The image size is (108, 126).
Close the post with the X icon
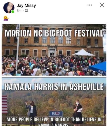pos(102,5)
